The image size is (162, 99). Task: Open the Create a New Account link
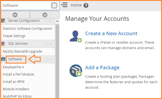111,34
